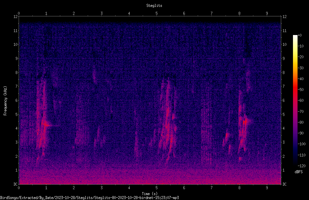The width and height of the screenshot is (309, 200).
Task: Click the file path text at the bottom
Action: [89, 198]
